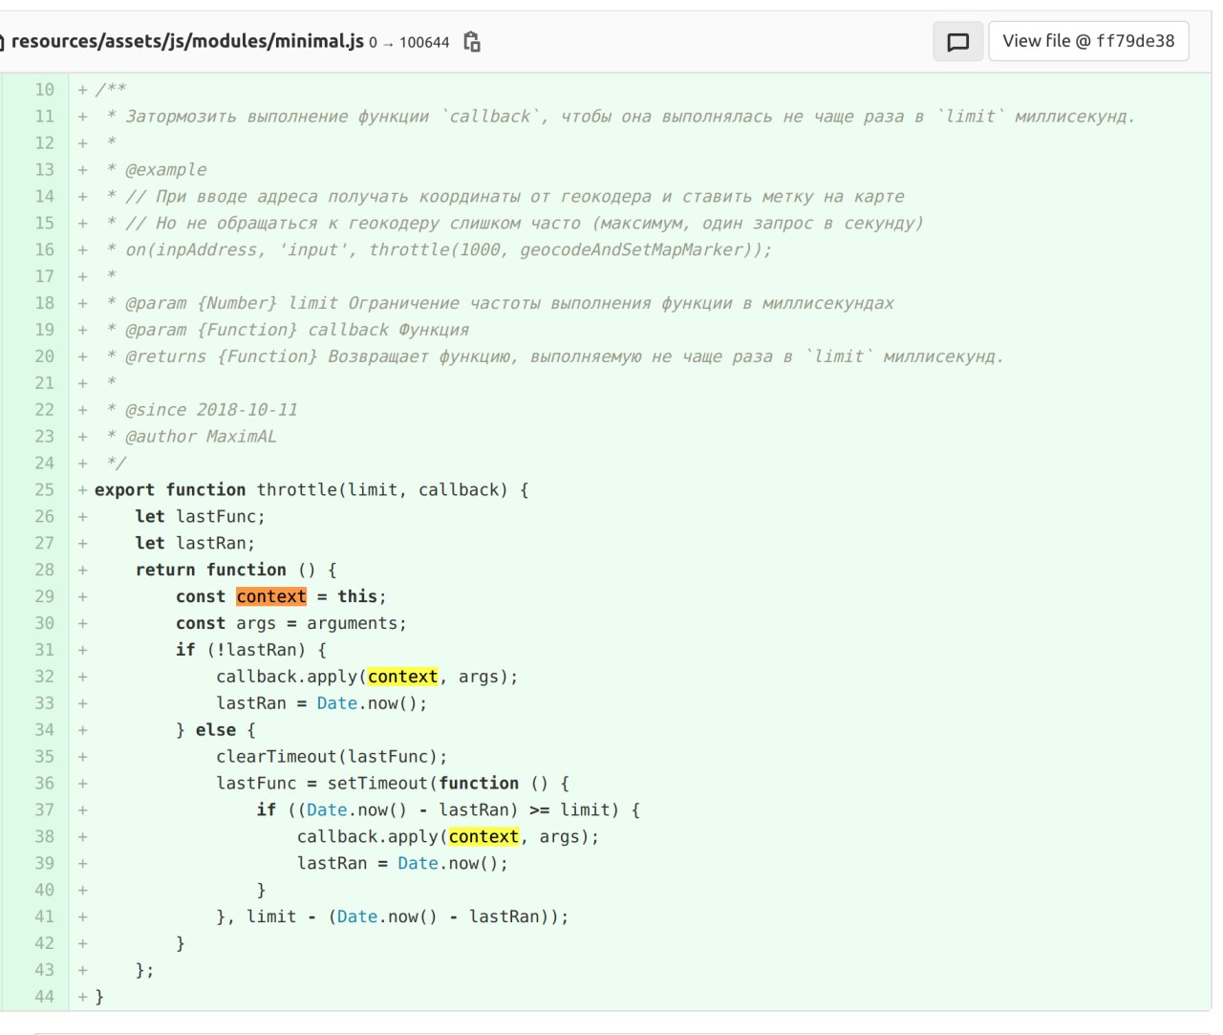Viewport: 1223px width, 1035px height.
Task: Click the orange-highlighted 'context' on line 29
Action: click(271, 596)
